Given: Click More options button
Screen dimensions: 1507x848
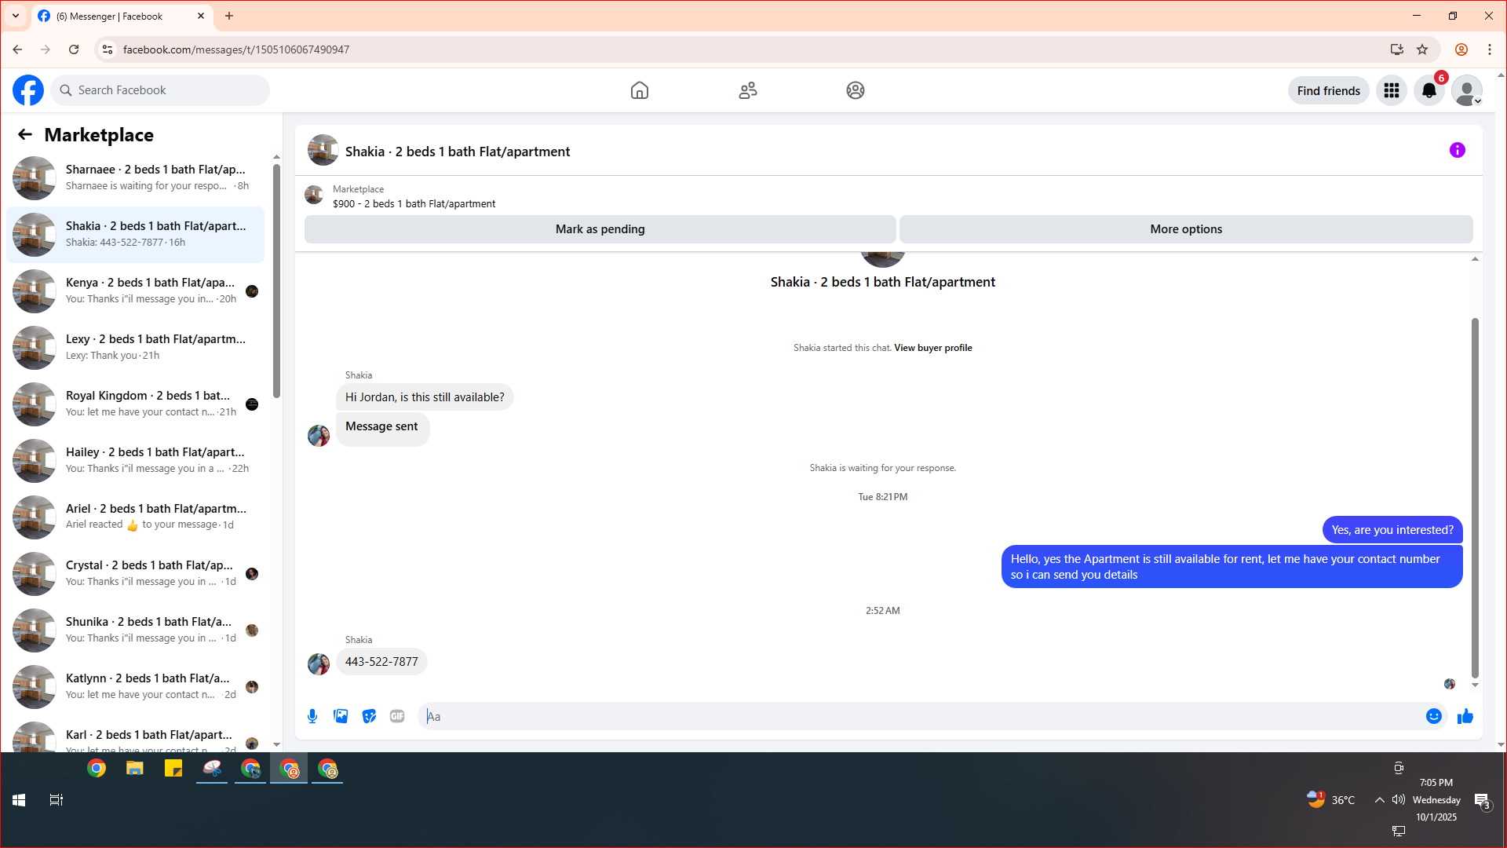Looking at the screenshot, I should point(1186,229).
